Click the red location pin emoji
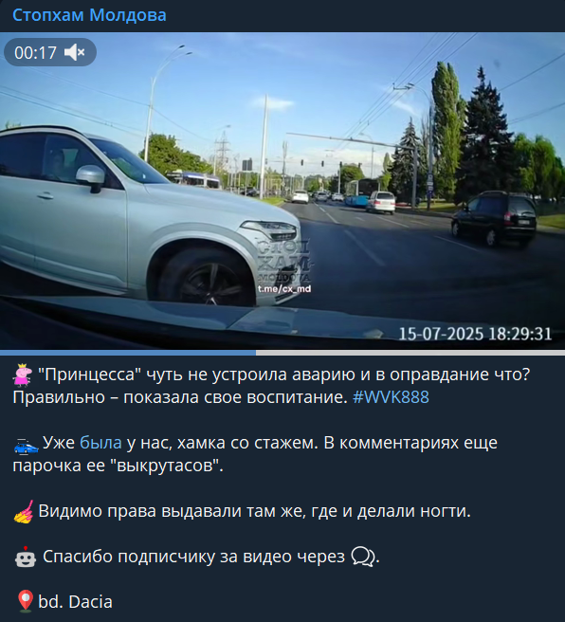 pyautogui.click(x=26, y=601)
